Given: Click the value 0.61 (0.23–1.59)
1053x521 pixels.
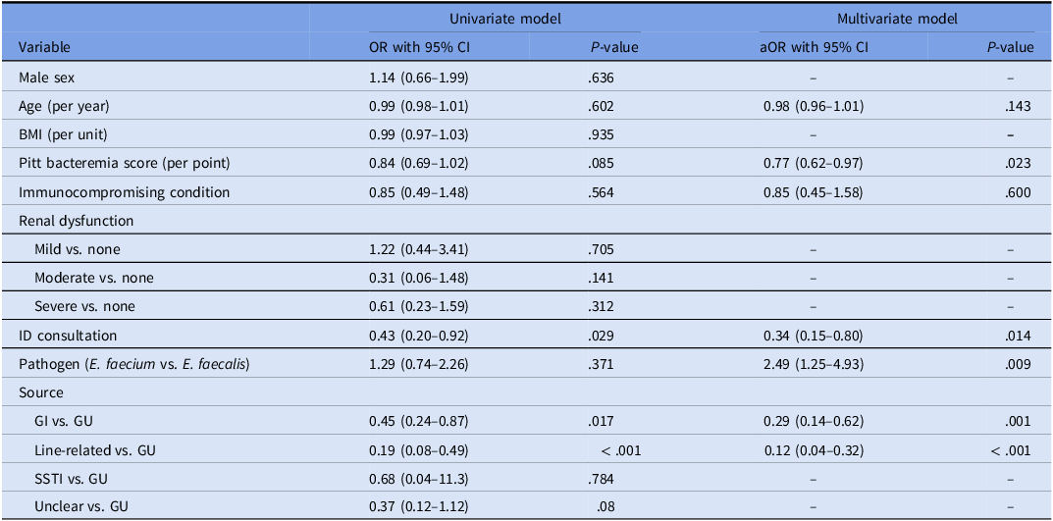Looking at the screenshot, I should [x=418, y=306].
